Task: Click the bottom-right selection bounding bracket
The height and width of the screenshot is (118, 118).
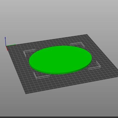Action: coord(94,65)
